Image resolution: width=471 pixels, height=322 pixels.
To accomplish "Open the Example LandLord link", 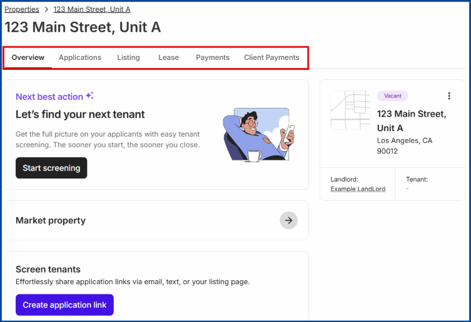I will click(x=358, y=189).
